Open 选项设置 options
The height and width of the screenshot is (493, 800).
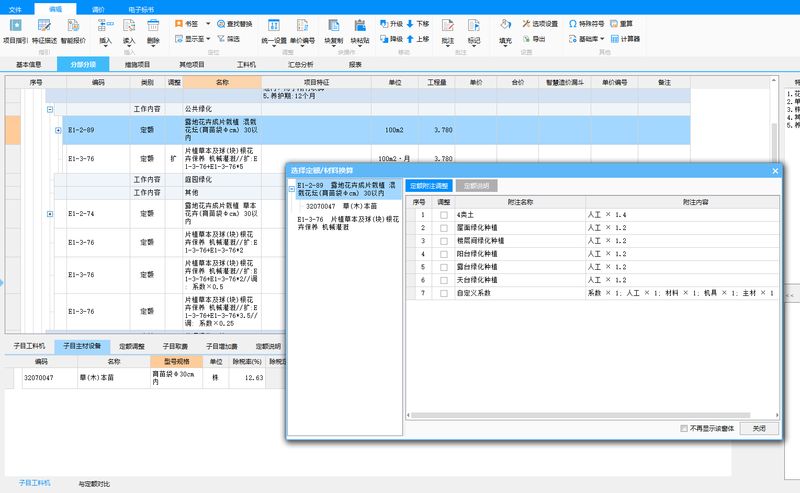(540, 24)
